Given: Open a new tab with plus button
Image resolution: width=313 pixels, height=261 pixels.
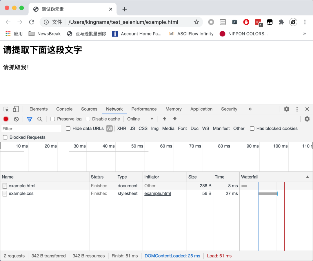Looking at the screenshot, I should pyautogui.click(x=125, y=9).
